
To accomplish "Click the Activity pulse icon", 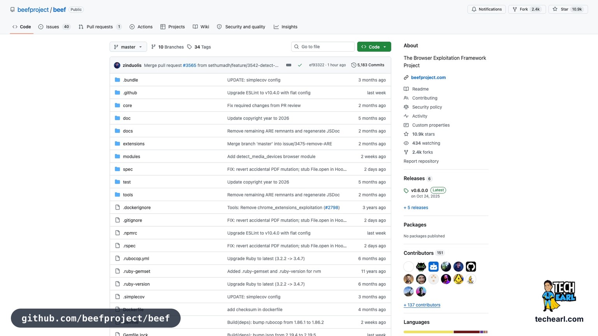I will [406, 116].
